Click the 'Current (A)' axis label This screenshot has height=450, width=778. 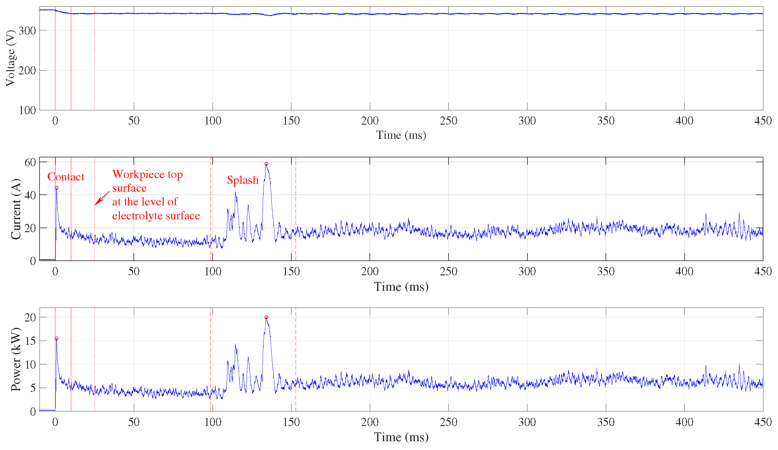tap(16, 209)
